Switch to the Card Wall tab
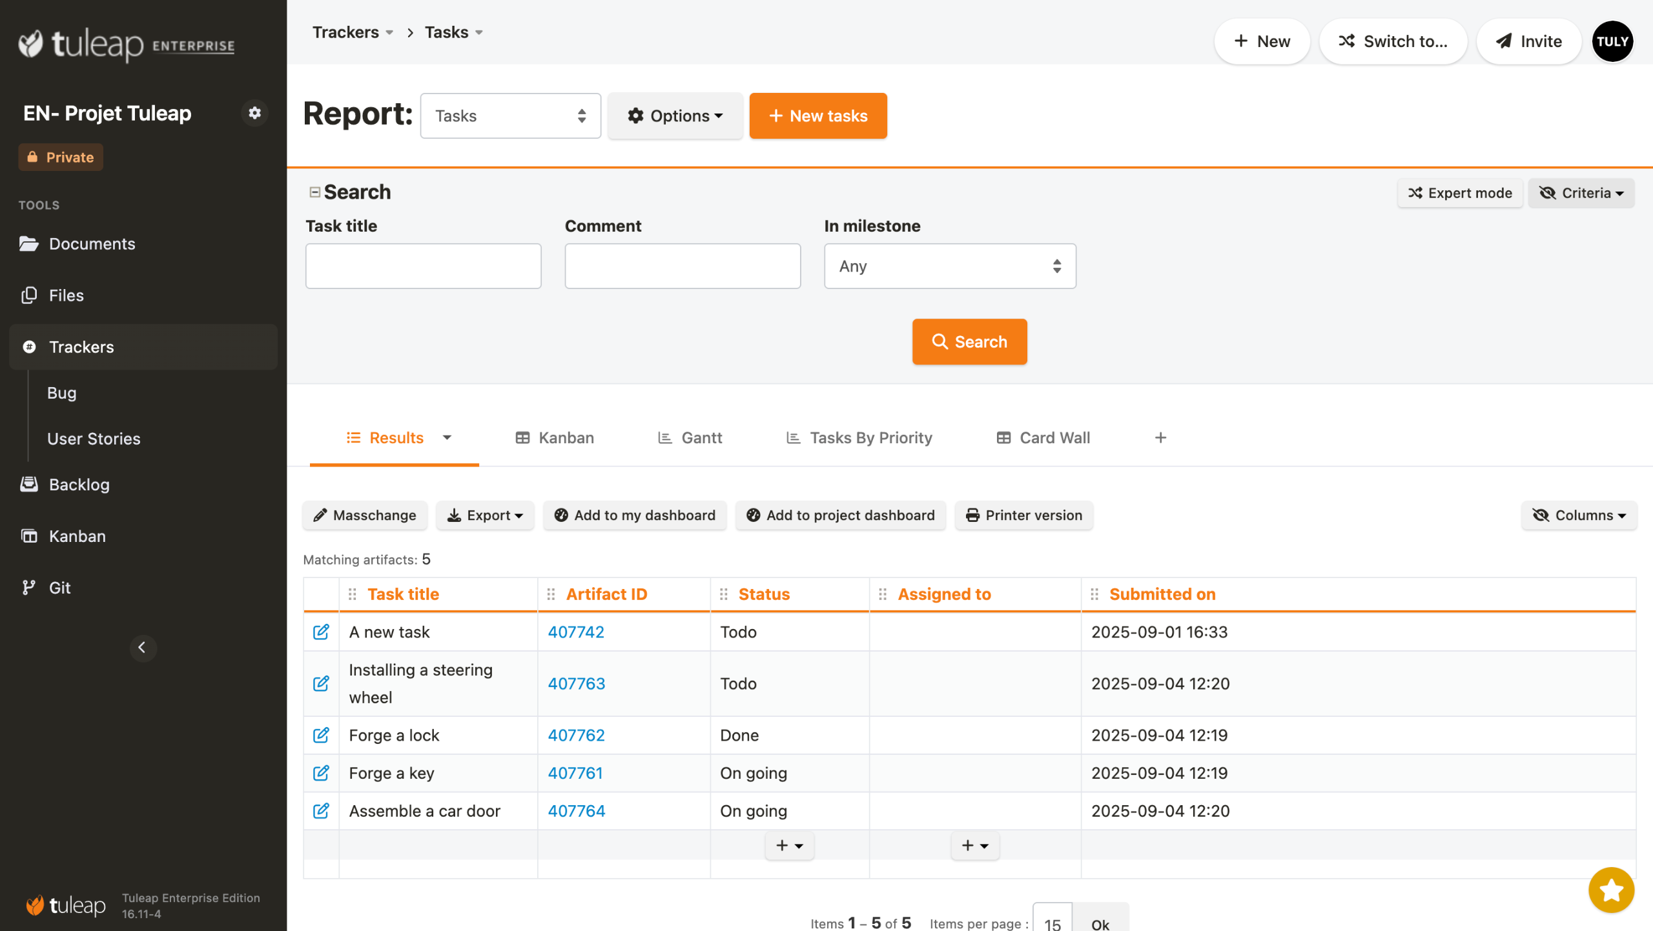Image resolution: width=1653 pixels, height=931 pixels. [x=1043, y=437]
